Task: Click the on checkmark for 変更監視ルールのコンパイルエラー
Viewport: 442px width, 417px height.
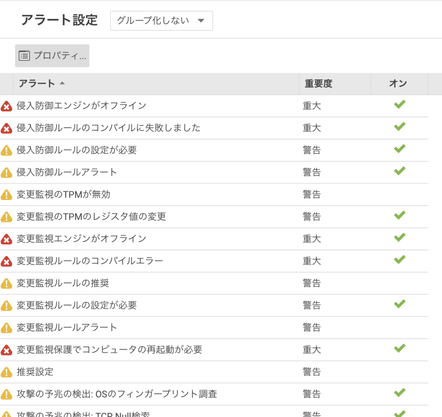Action: click(x=400, y=259)
